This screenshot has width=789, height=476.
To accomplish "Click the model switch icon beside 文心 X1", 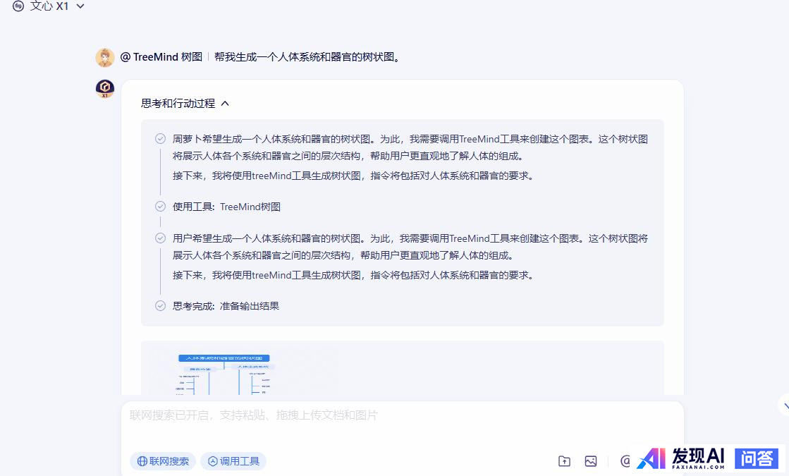I will (x=18, y=6).
